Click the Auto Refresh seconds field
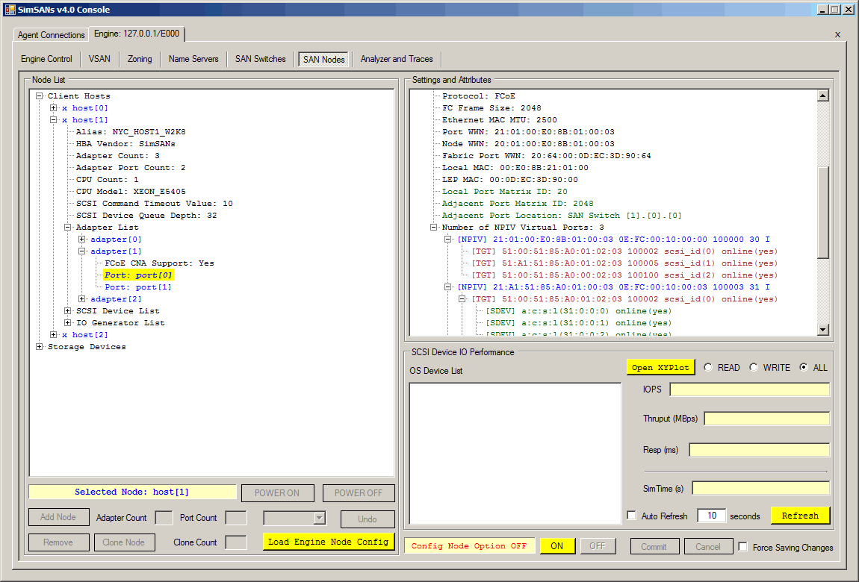 (711, 516)
